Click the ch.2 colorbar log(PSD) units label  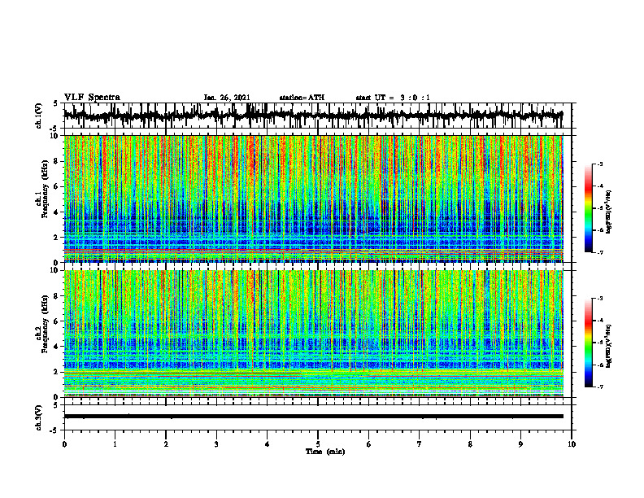609,346
